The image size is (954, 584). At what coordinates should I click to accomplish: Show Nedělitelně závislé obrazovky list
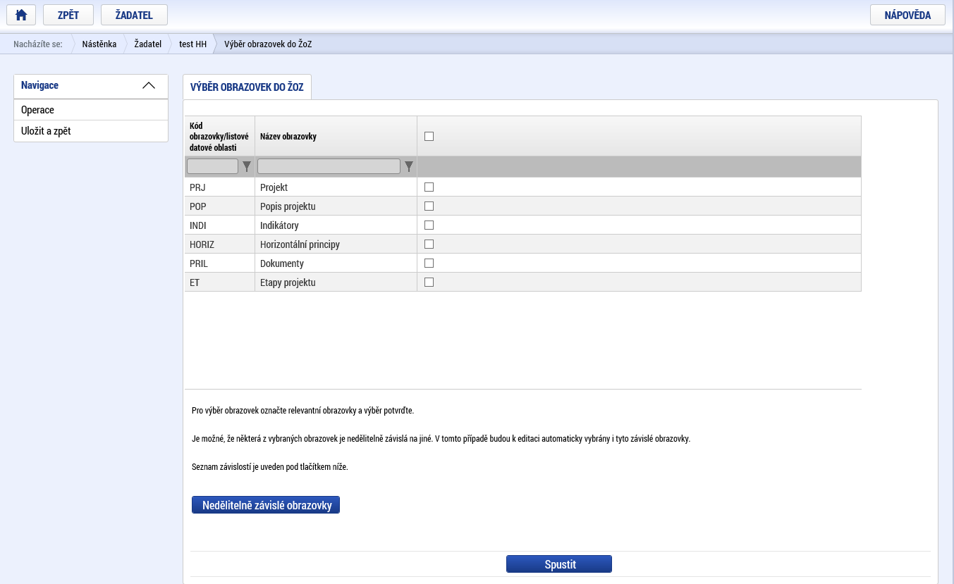tap(266, 505)
